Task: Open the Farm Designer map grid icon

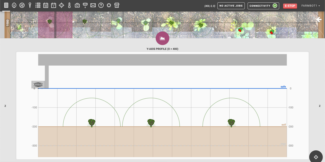Action: [6, 5]
